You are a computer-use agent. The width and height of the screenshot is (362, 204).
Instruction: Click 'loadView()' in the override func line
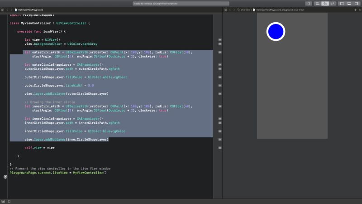(52, 31)
